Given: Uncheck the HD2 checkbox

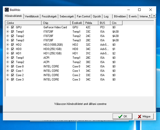Looking at the screenshot, I should tap(13, 45).
